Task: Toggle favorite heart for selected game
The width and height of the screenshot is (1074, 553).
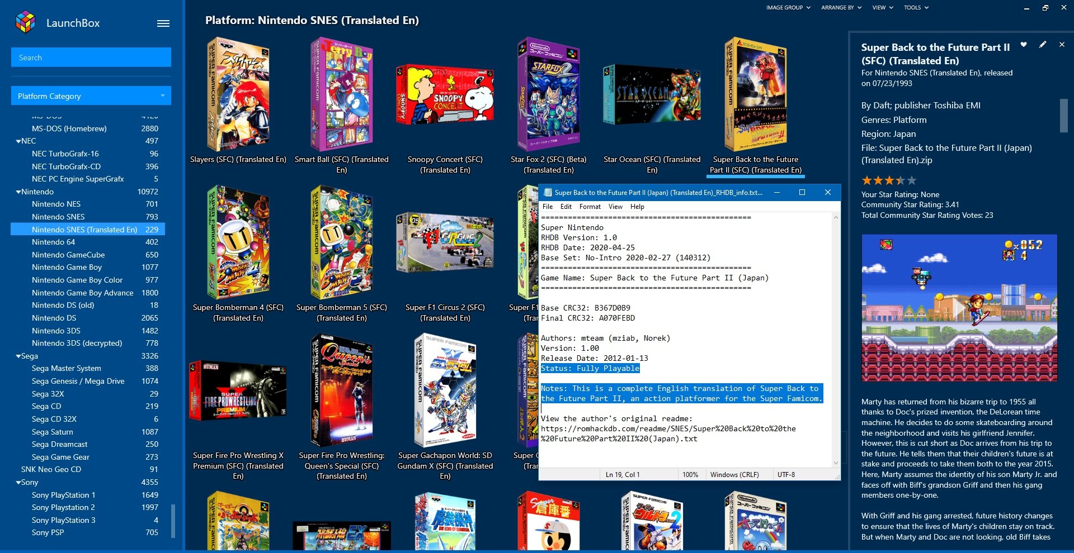Action: [x=1023, y=45]
